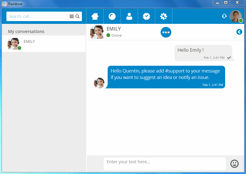Collapse conversation with the blue chevron arrow
The image size is (246, 174).
tap(239, 32)
